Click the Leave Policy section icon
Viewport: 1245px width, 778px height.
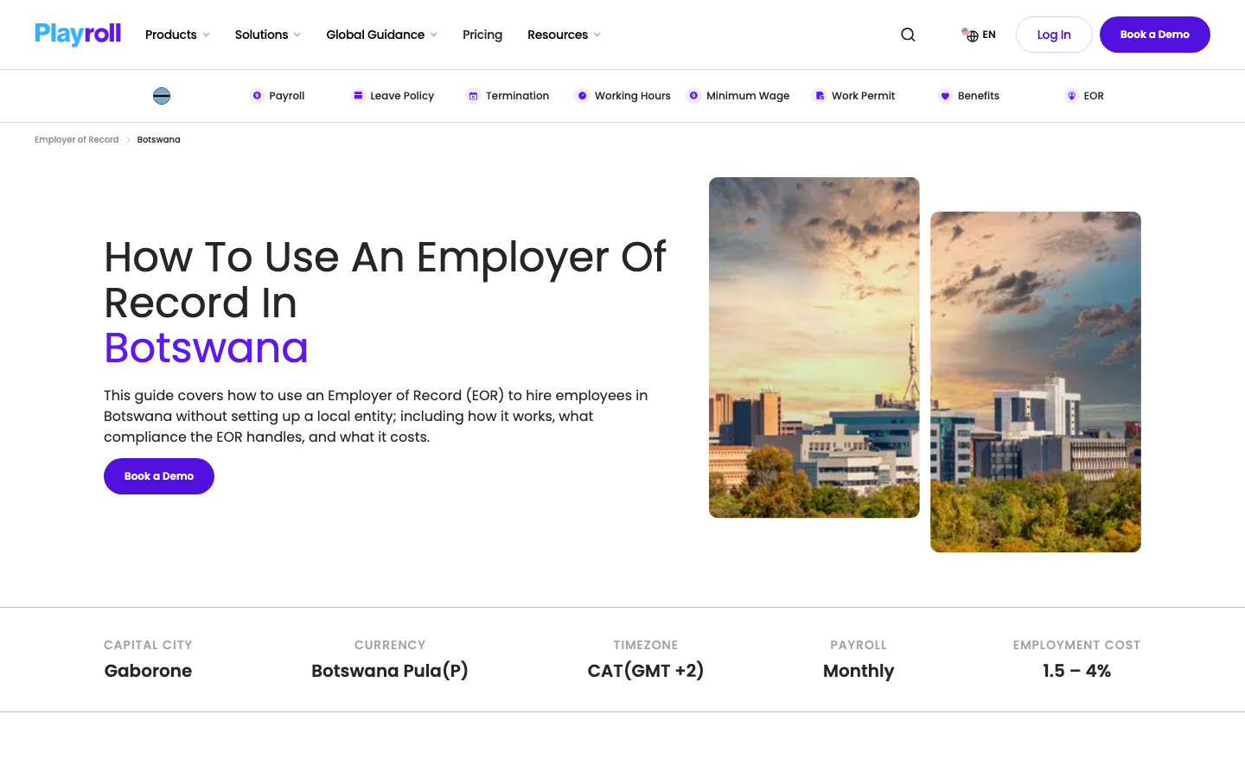[x=358, y=96]
